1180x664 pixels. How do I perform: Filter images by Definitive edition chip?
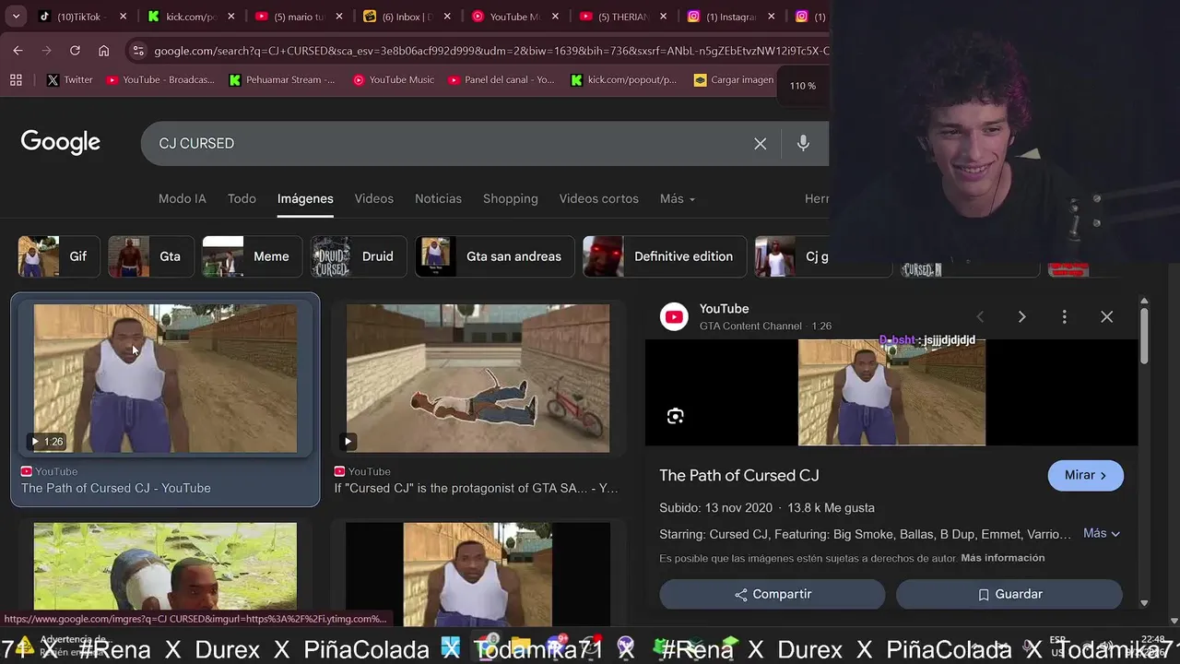tap(665, 256)
